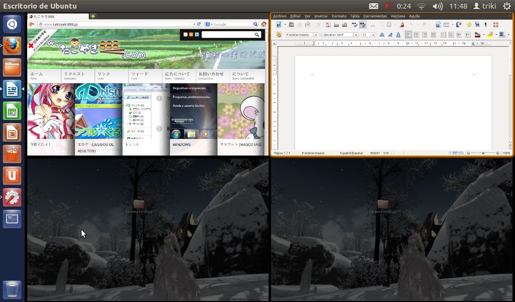Expand the Font Color dropdown arrow in Writer

(483, 35)
